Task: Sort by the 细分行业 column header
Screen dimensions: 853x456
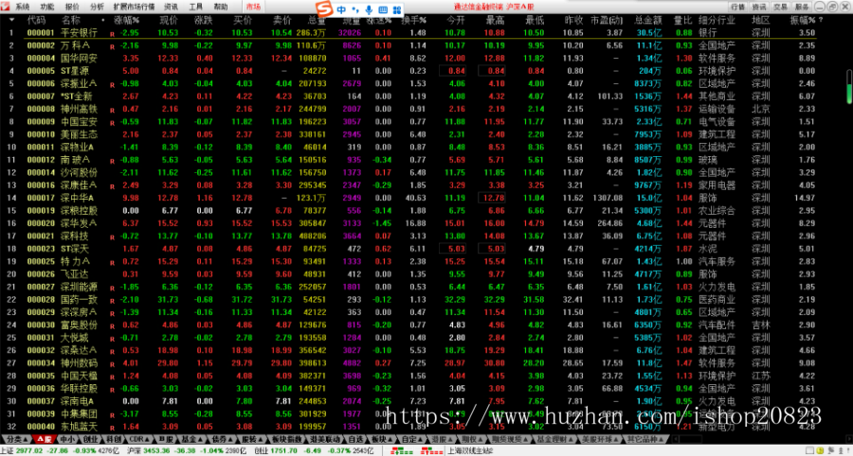Action: tap(717, 20)
